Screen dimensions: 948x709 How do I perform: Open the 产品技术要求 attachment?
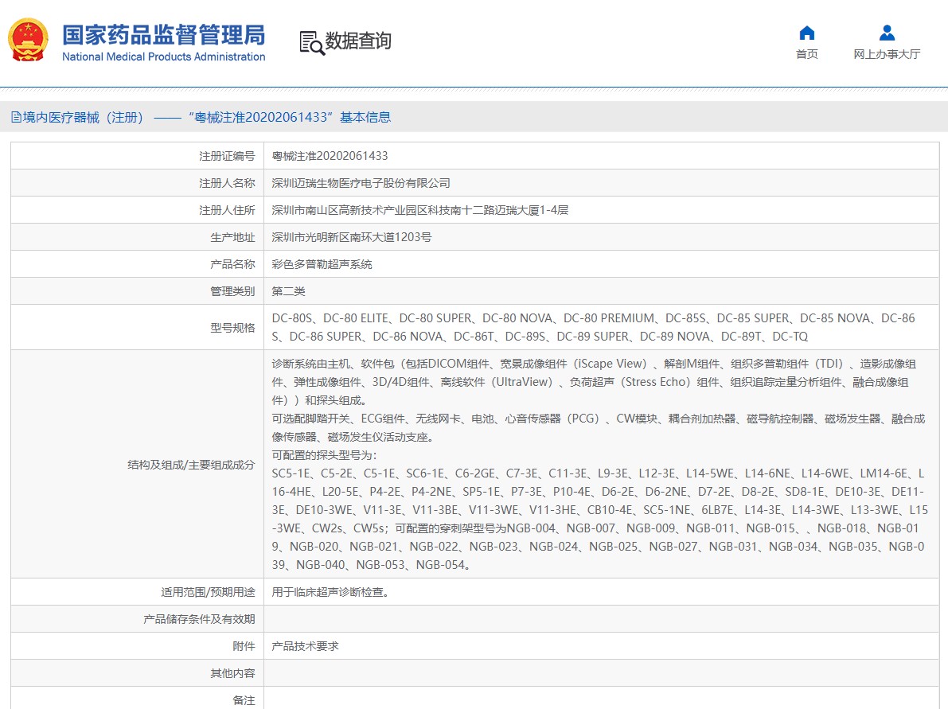(x=305, y=646)
